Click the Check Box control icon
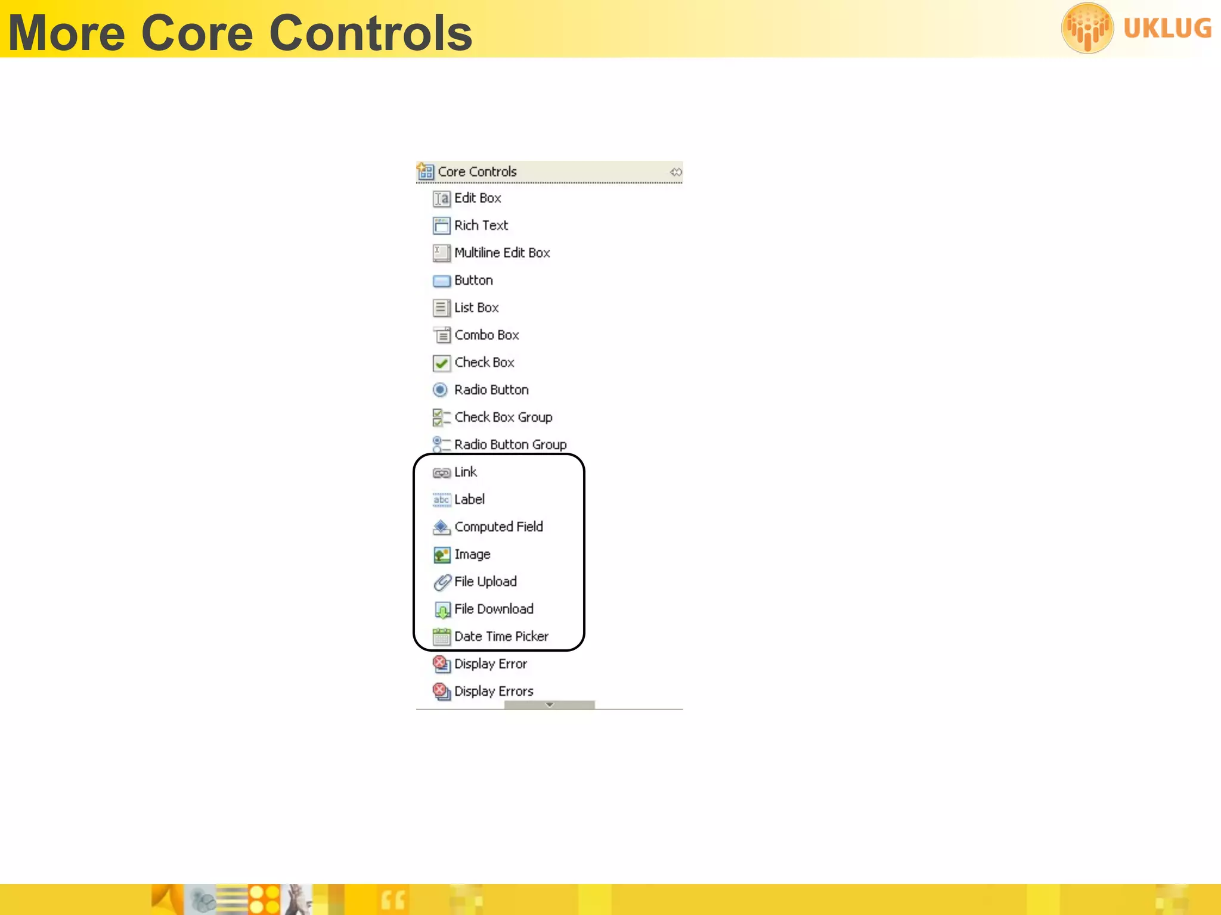Viewport: 1221px width, 915px height. click(441, 363)
